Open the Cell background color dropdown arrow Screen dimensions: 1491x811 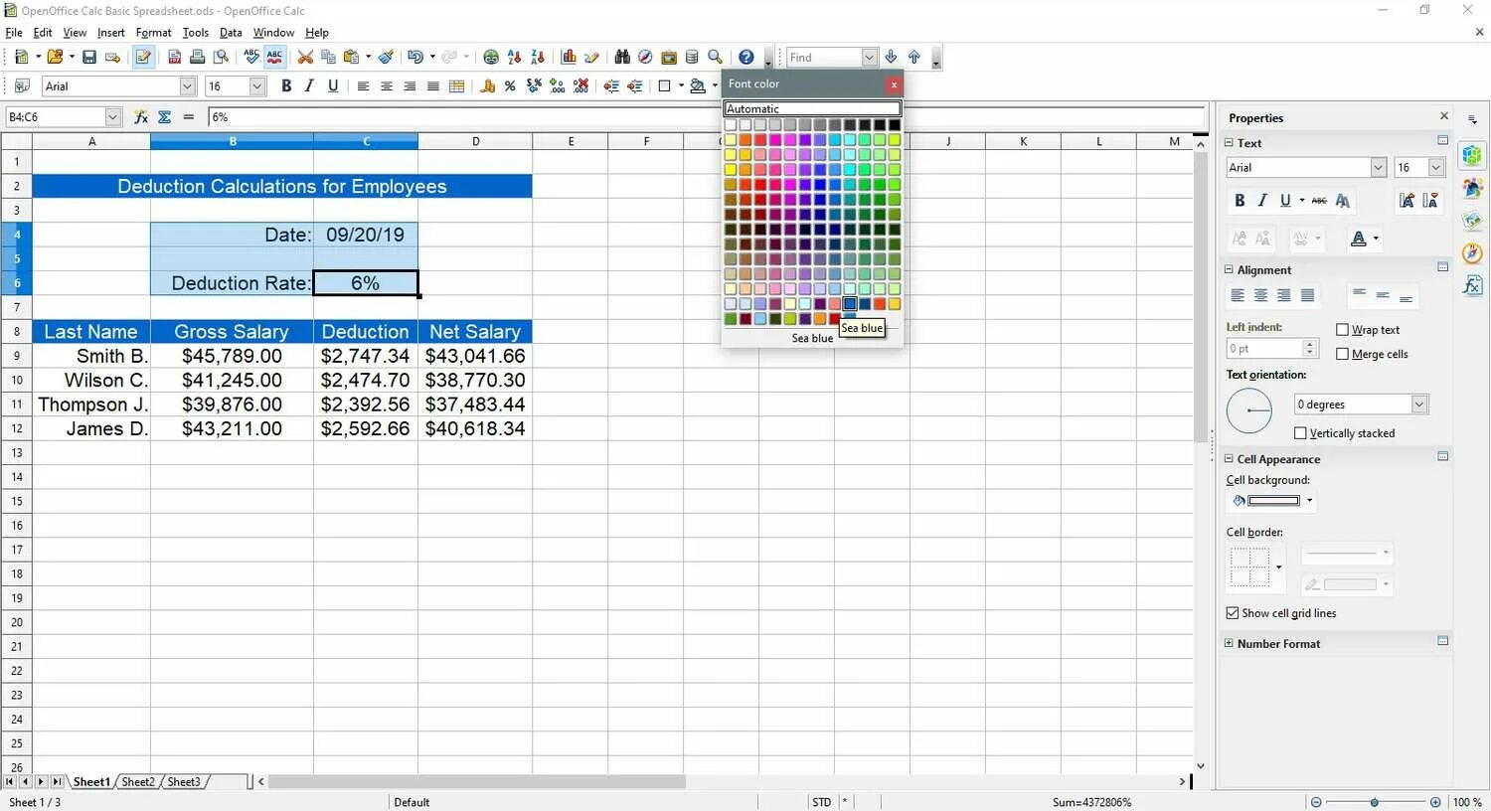click(x=1309, y=501)
